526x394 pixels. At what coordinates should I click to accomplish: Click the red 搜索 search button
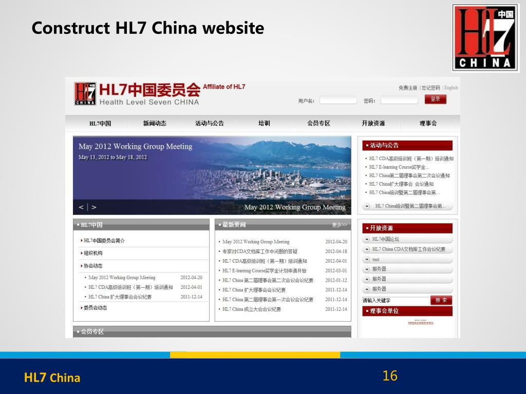(441, 300)
